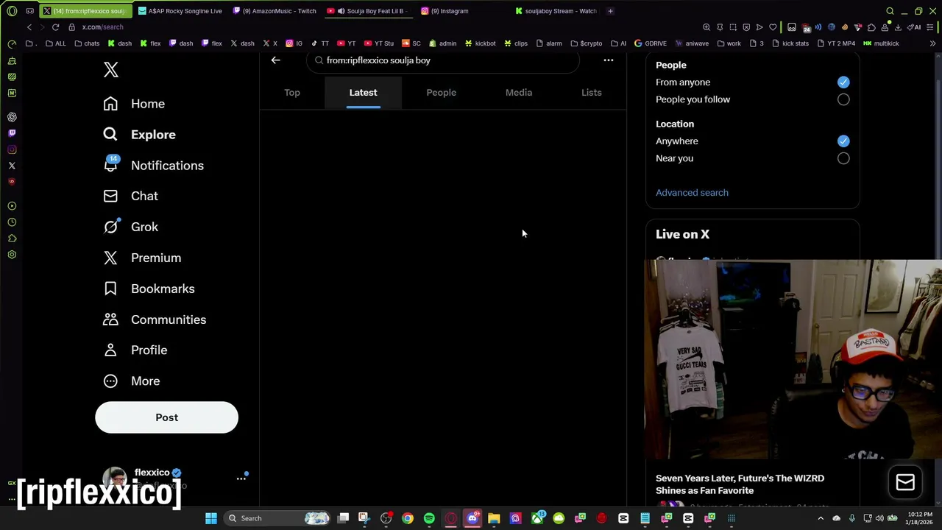Open new browser tab plus button
Image resolution: width=942 pixels, height=530 pixels.
(610, 11)
